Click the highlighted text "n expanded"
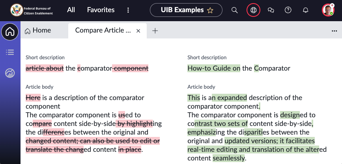This screenshot has width=342, height=164. pos(229,98)
